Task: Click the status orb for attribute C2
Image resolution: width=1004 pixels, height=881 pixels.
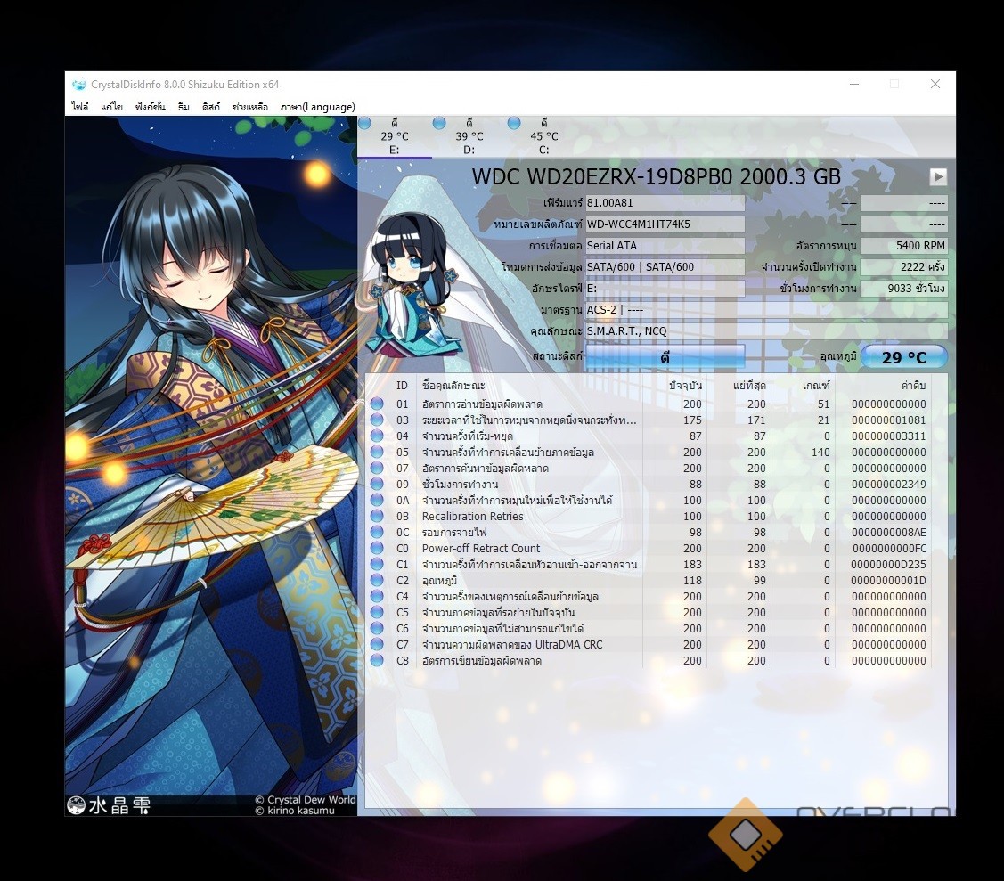Action: pos(377,580)
